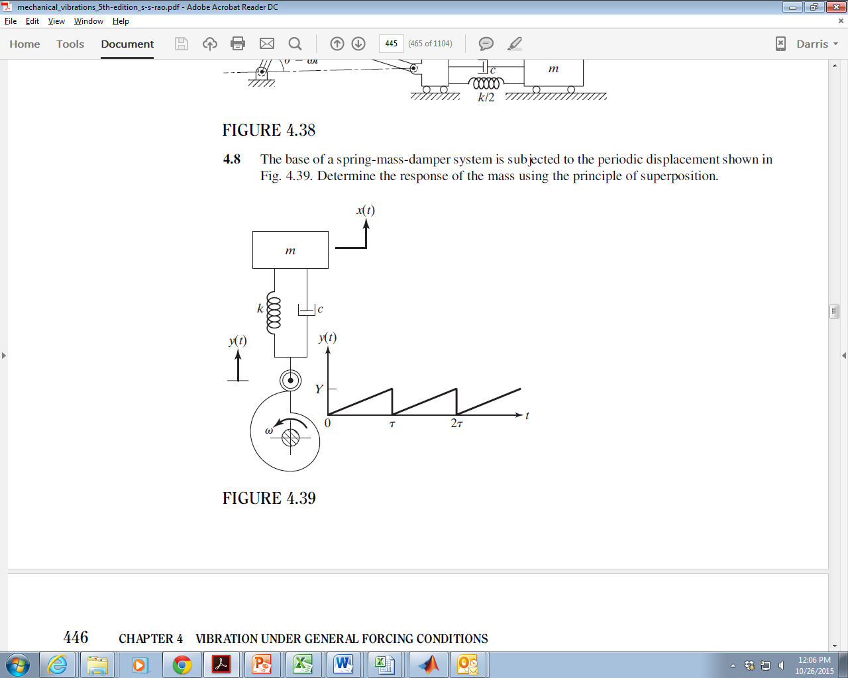This screenshot has width=848, height=678.
Task: Switch to the Tools tab
Action: coord(70,44)
